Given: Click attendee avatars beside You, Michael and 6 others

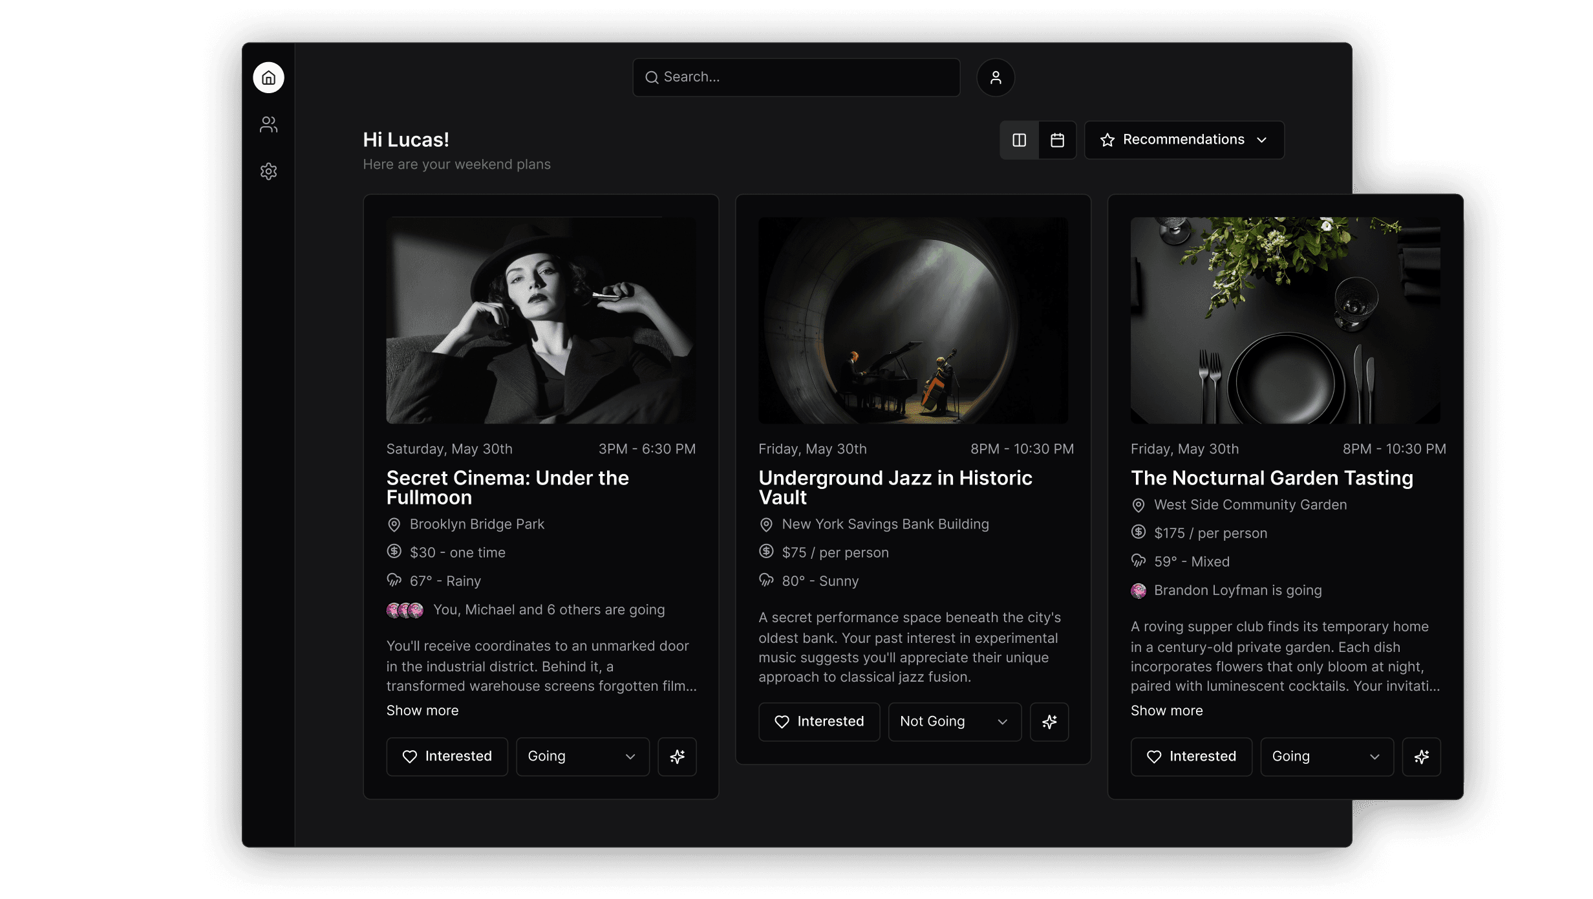Looking at the screenshot, I should (405, 610).
